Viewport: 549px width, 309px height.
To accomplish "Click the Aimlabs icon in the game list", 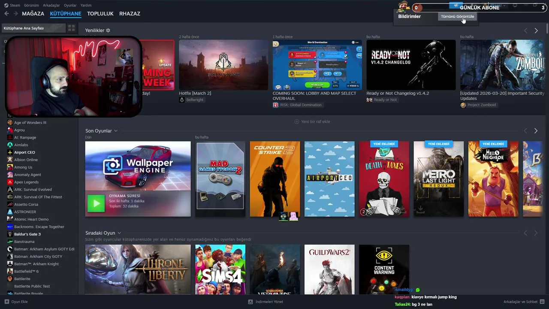I will [10, 145].
